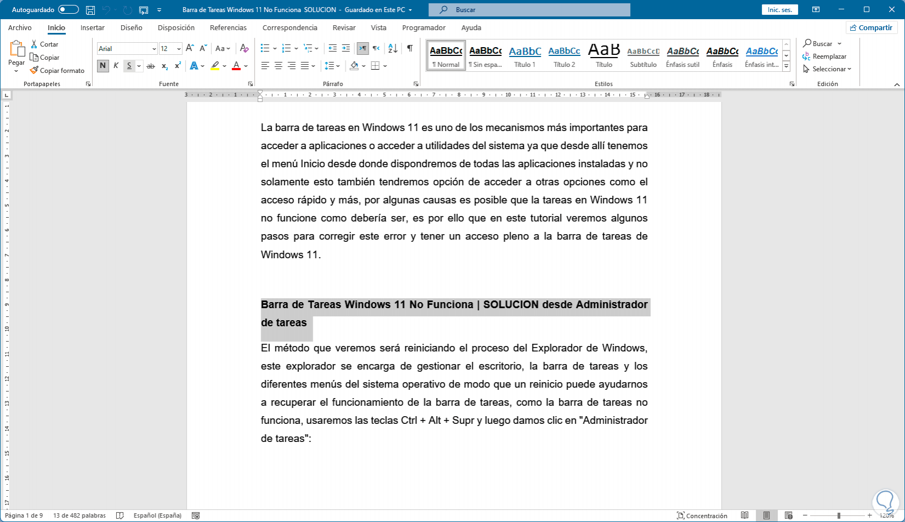Apply the Título 1 style
Viewport: 905px width, 522px height.
(525, 56)
